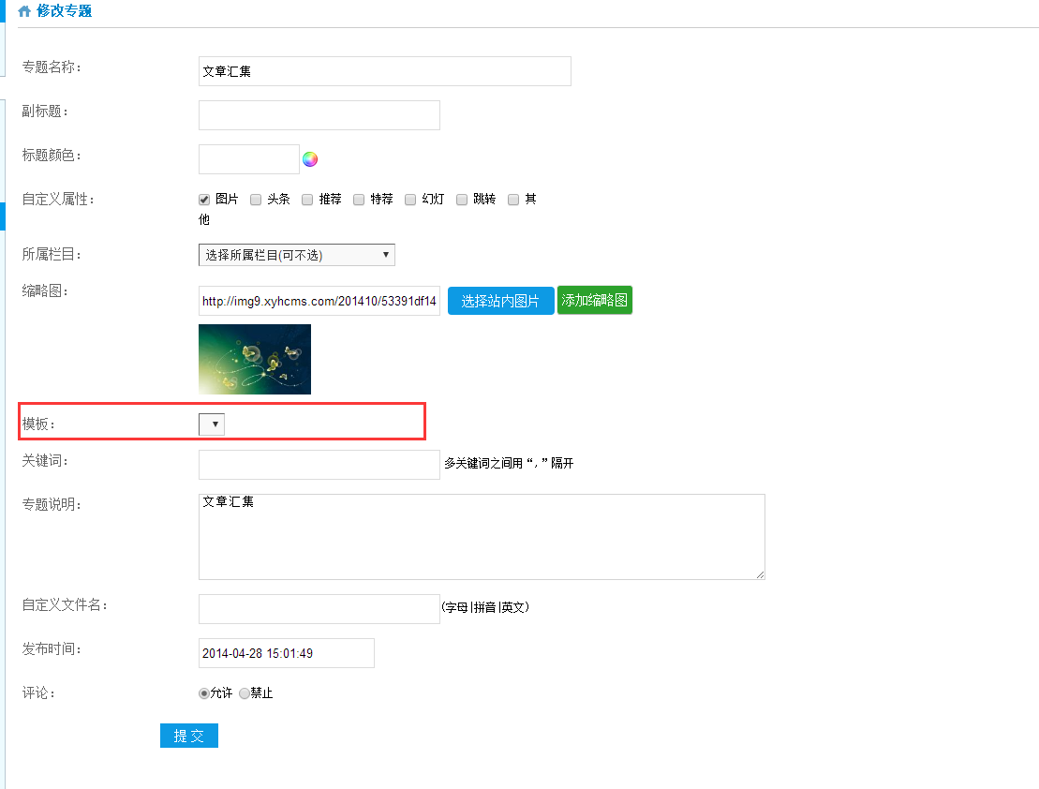Enable the 头条 checkbox
The height and width of the screenshot is (789, 1039).
[x=256, y=200]
